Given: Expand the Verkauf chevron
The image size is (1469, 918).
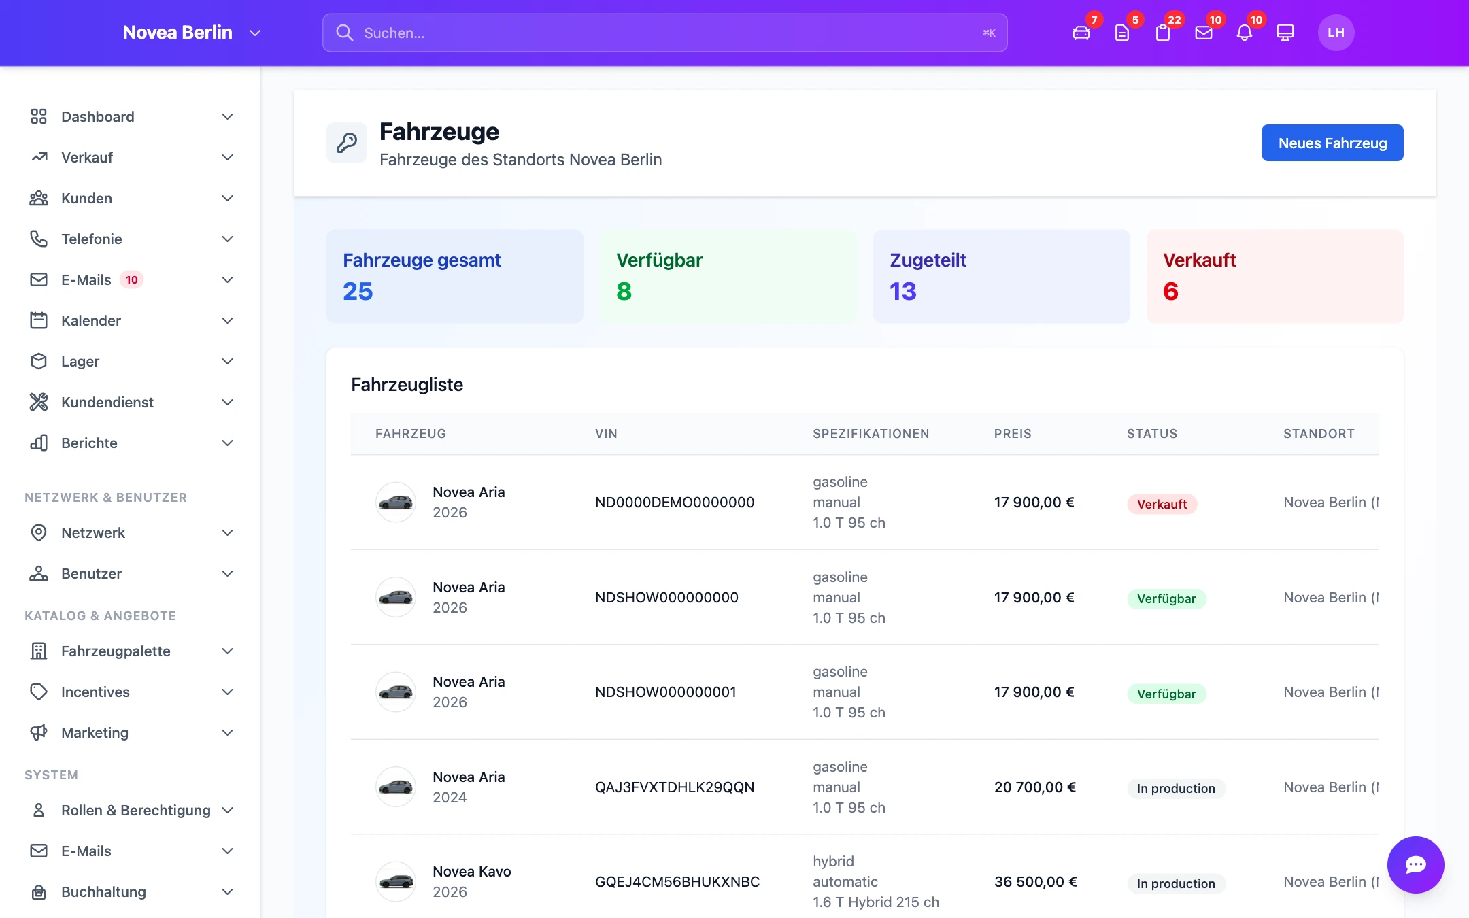Looking at the screenshot, I should 228,157.
